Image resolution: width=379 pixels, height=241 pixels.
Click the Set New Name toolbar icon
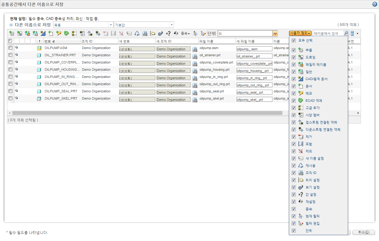pos(129,33)
